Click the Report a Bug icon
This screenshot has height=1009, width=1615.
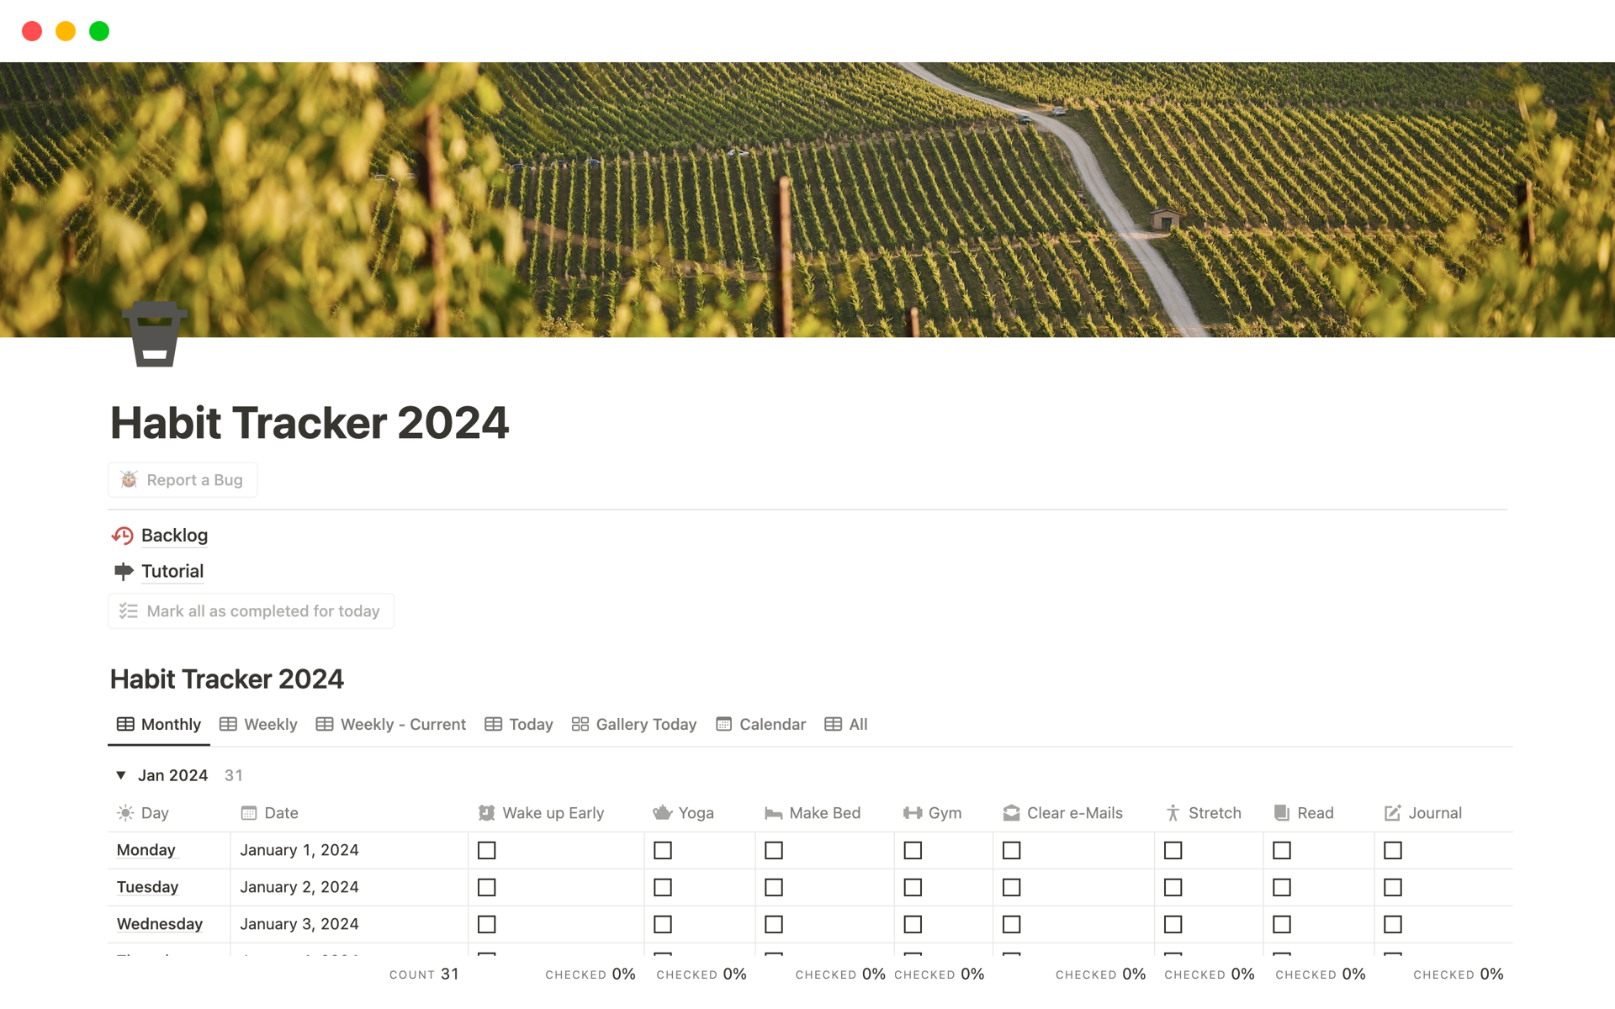129,479
